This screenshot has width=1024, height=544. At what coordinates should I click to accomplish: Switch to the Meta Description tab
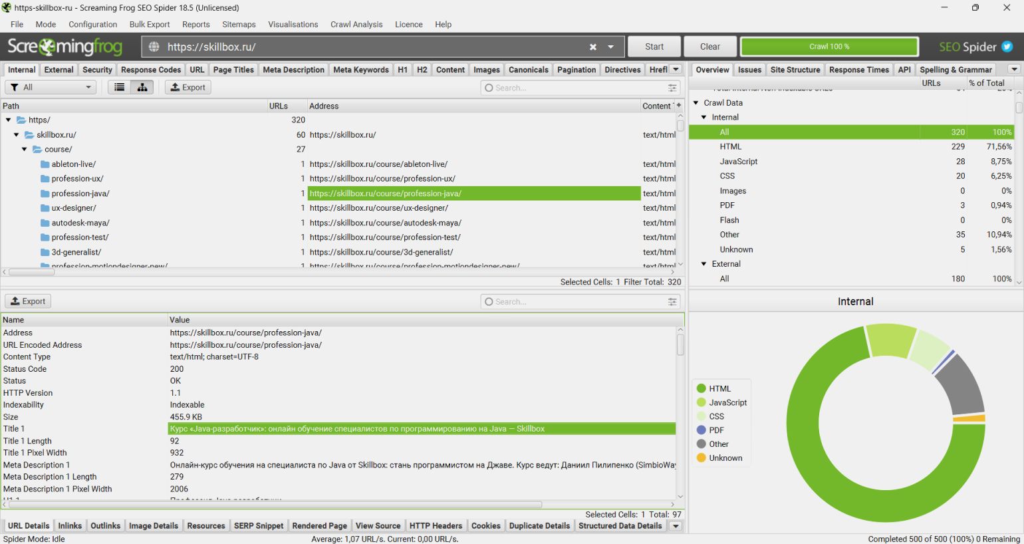293,70
